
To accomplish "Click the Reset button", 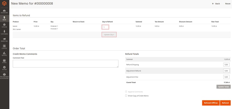I will (228, 4).
